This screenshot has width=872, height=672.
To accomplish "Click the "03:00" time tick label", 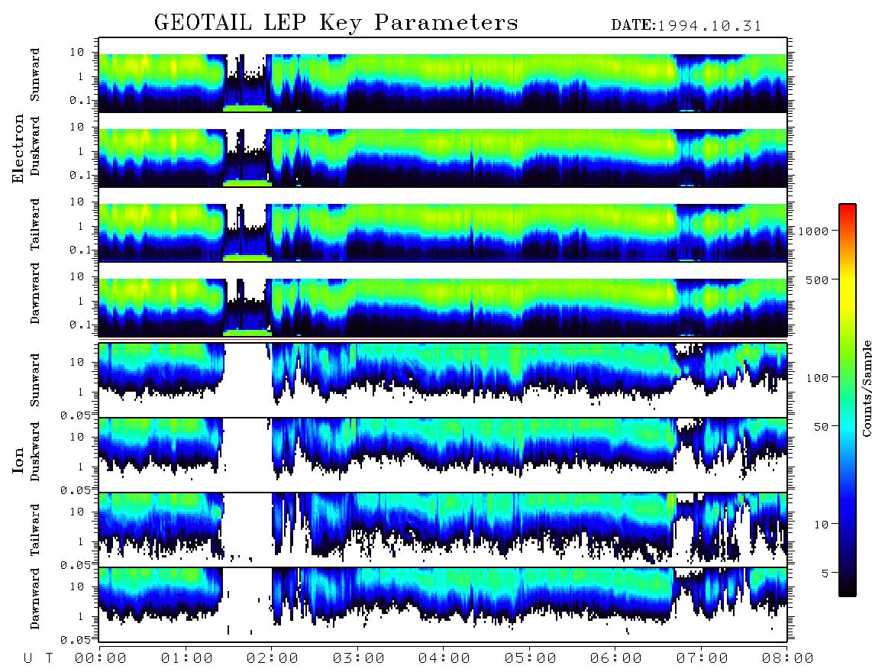I will click(x=359, y=659).
